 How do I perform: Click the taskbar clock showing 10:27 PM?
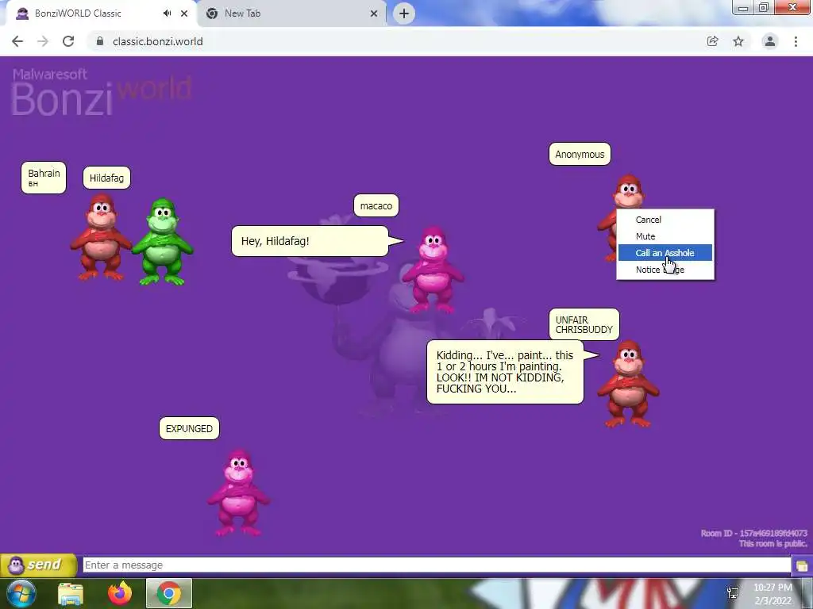coord(773,594)
